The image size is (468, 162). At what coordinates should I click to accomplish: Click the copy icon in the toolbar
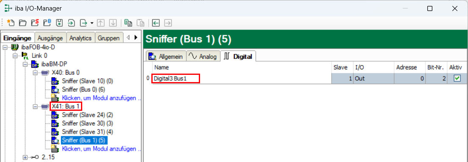pyautogui.click(x=128, y=23)
